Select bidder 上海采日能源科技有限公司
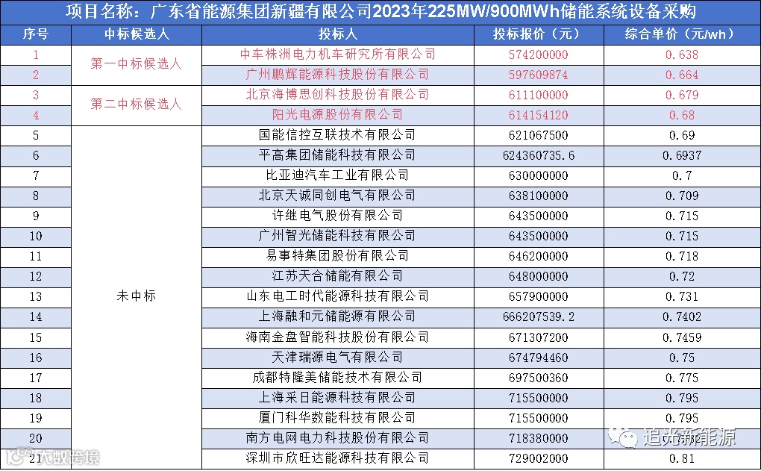Image resolution: width=761 pixels, height=471 pixels. coord(338,398)
